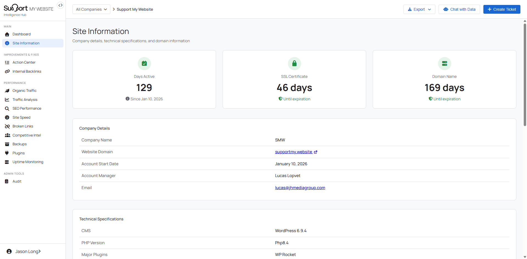Open the All Companies dropdown
Viewport: 527px width, 259px height.
(91, 9)
